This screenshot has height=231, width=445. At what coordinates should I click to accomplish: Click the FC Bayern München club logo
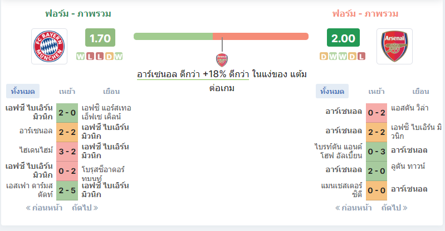(49, 46)
